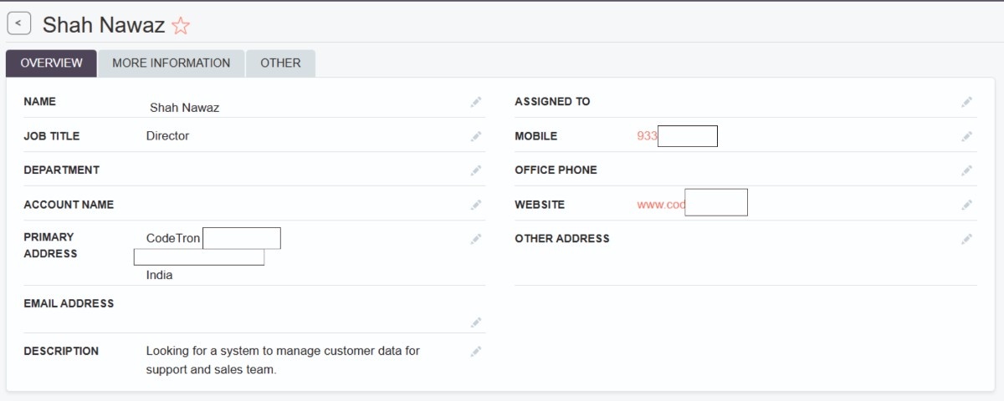Click the Email Address edit pencil
This screenshot has height=401, width=1004.
click(476, 322)
